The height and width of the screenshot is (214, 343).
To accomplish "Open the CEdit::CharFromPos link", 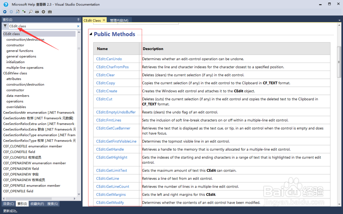I will [113, 67].
